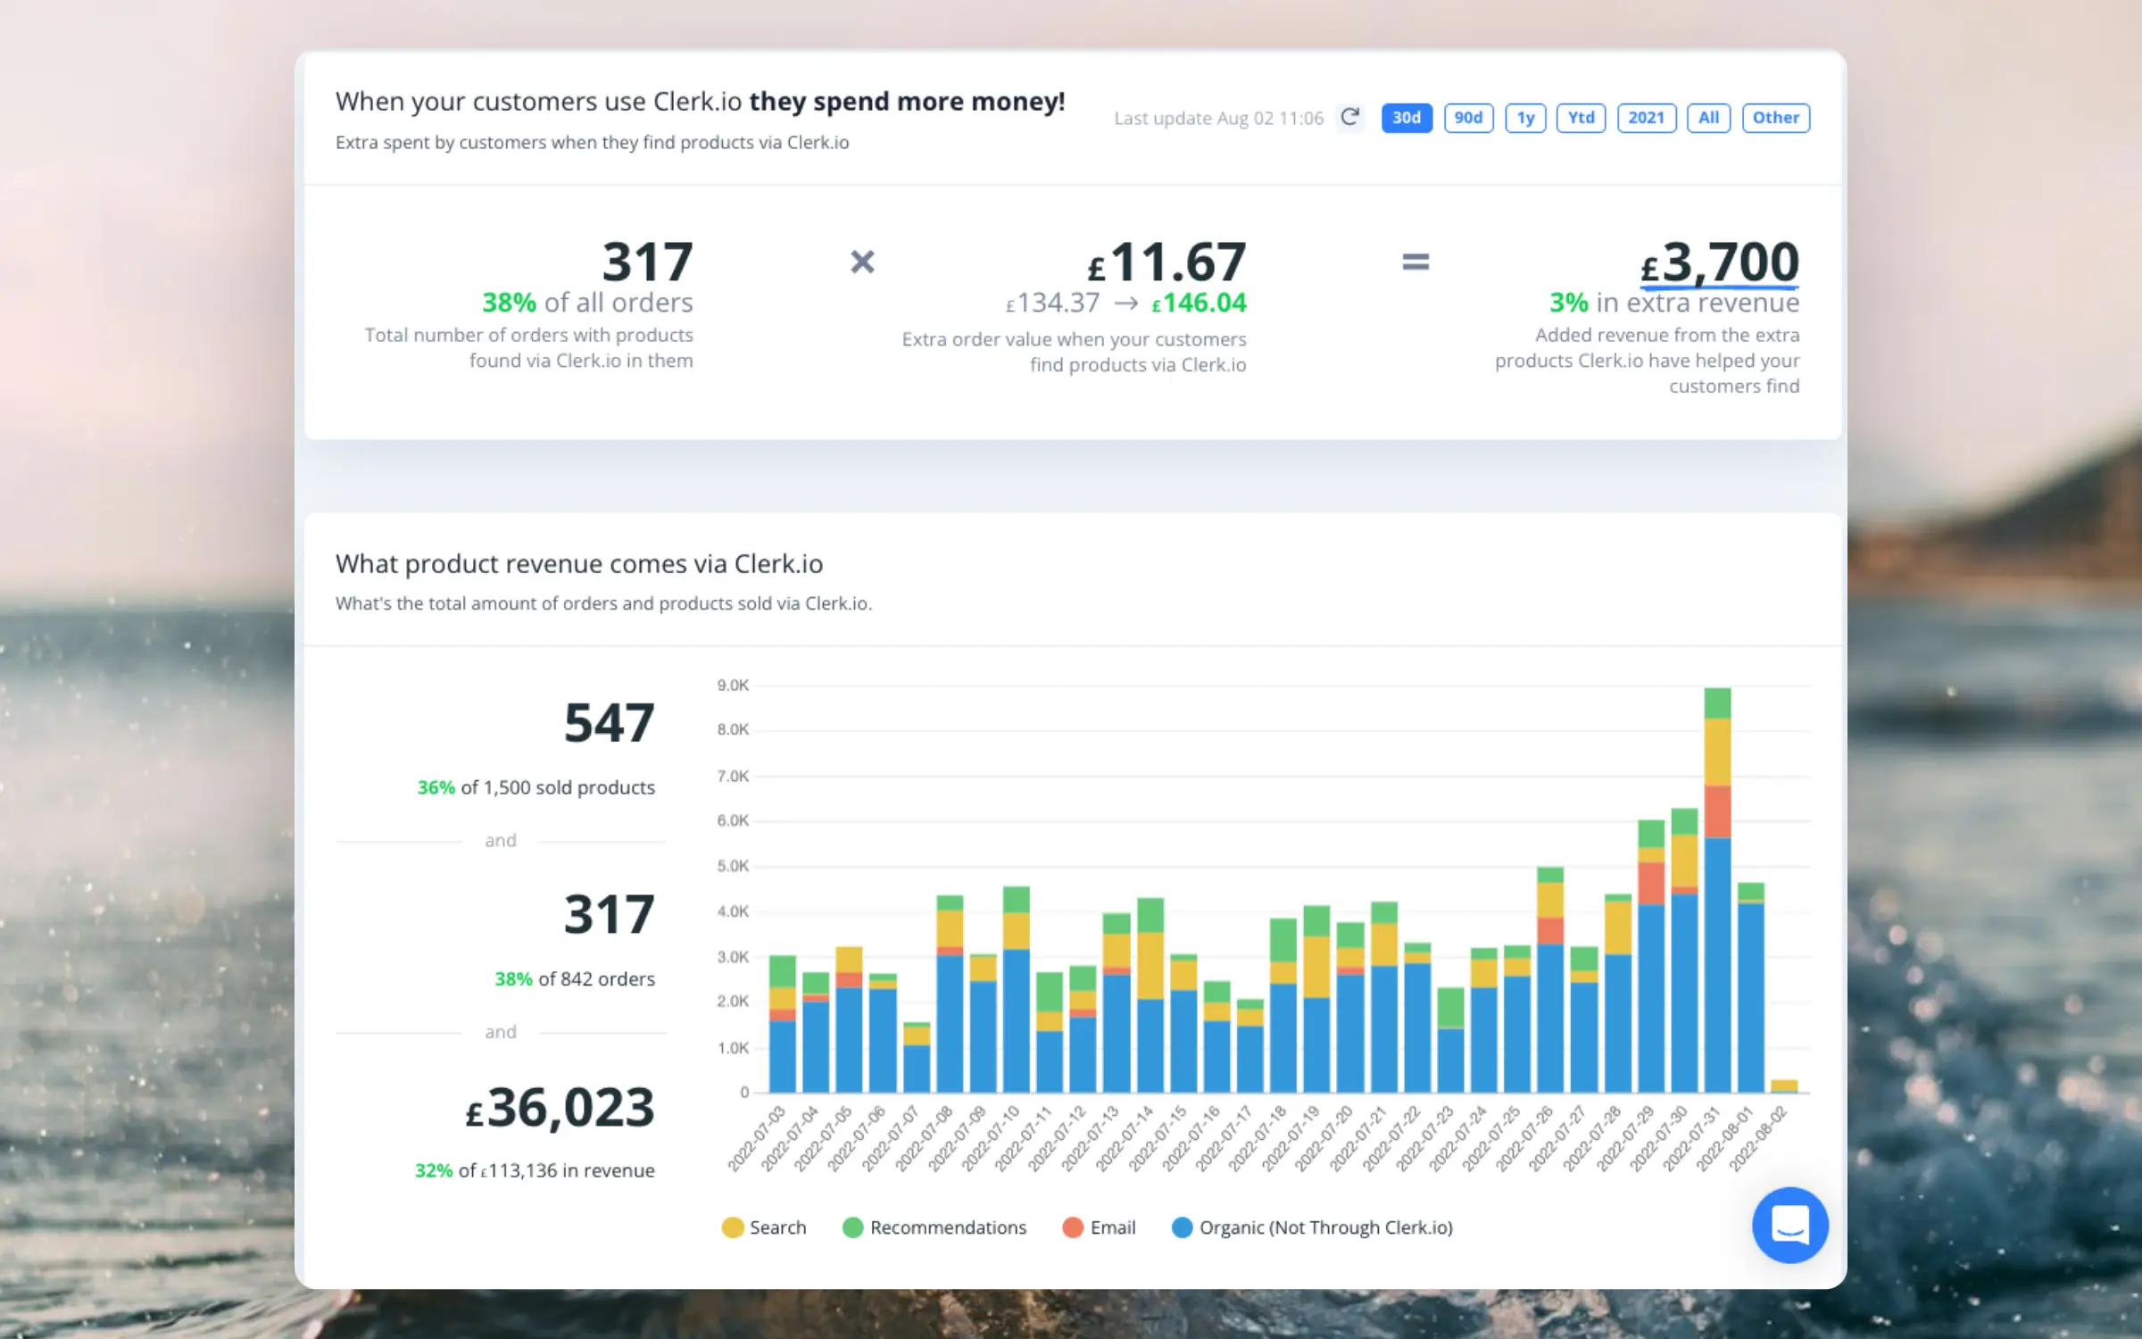
Task: Click the 317 orders headline number
Action: coord(648,262)
